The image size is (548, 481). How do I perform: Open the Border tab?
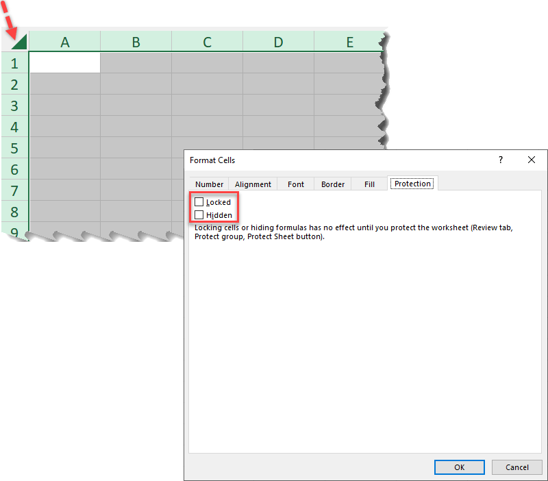(x=333, y=184)
